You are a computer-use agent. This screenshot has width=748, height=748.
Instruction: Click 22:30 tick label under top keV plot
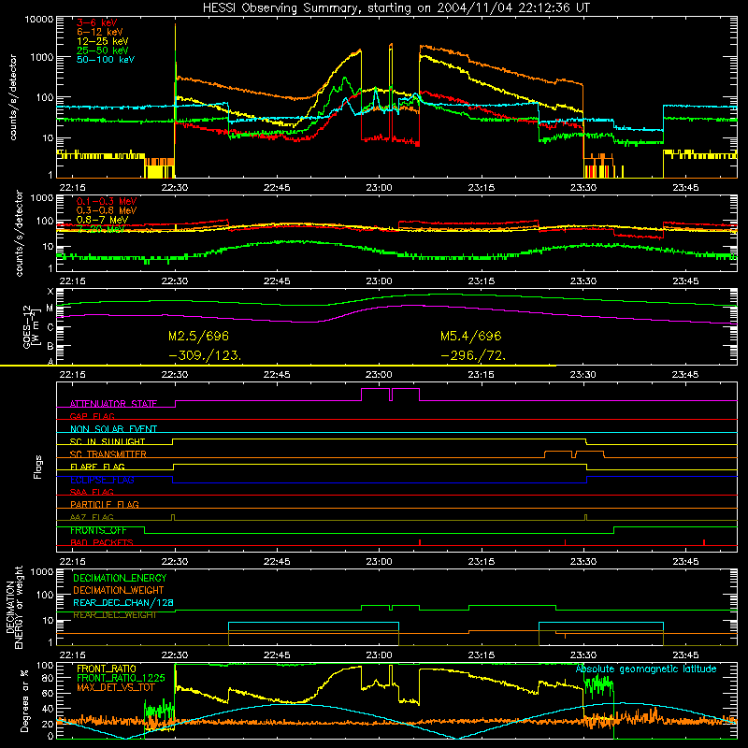[x=175, y=188]
